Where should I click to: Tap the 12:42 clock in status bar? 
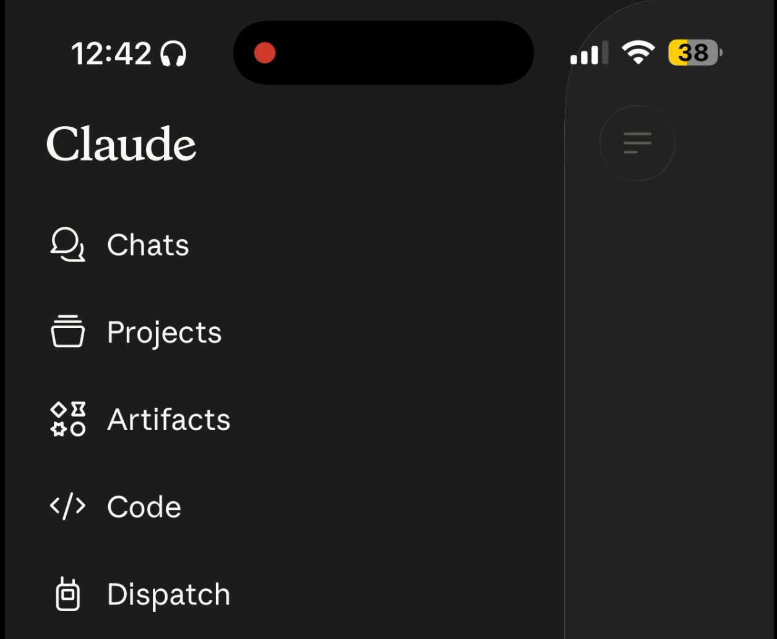coord(111,54)
